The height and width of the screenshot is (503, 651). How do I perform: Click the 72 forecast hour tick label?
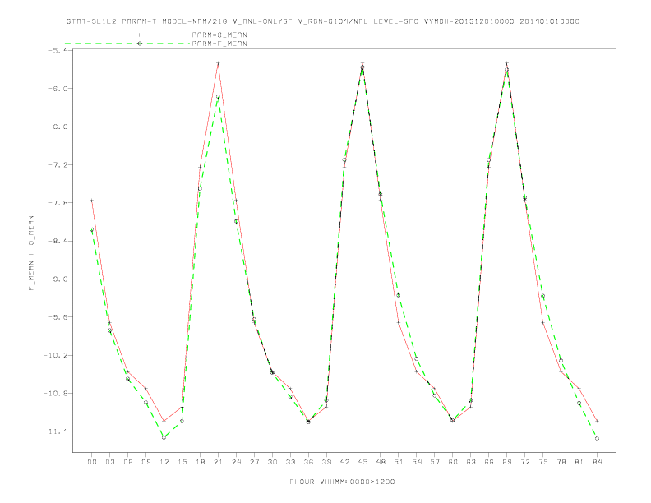point(525,462)
